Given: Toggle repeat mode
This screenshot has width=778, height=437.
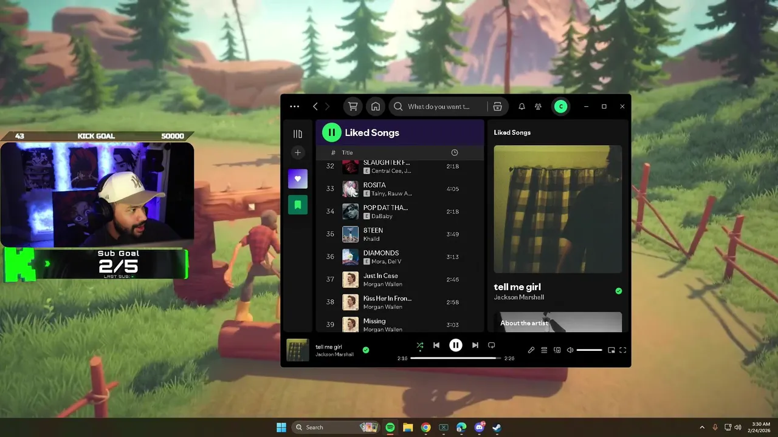Looking at the screenshot, I should pyautogui.click(x=492, y=345).
